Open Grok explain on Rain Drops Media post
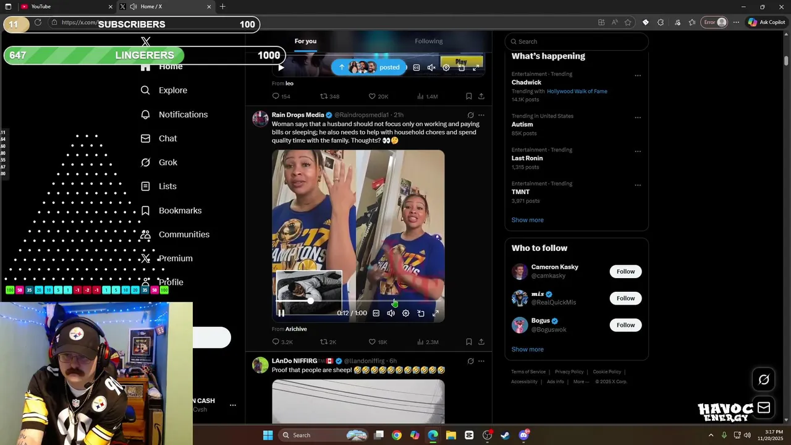The width and height of the screenshot is (791, 445). pyautogui.click(x=470, y=115)
